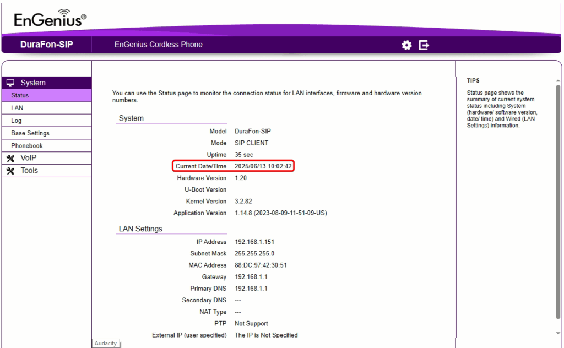The height and width of the screenshot is (348, 564).
Task: Click the System section heading in content
Action: tap(131, 118)
